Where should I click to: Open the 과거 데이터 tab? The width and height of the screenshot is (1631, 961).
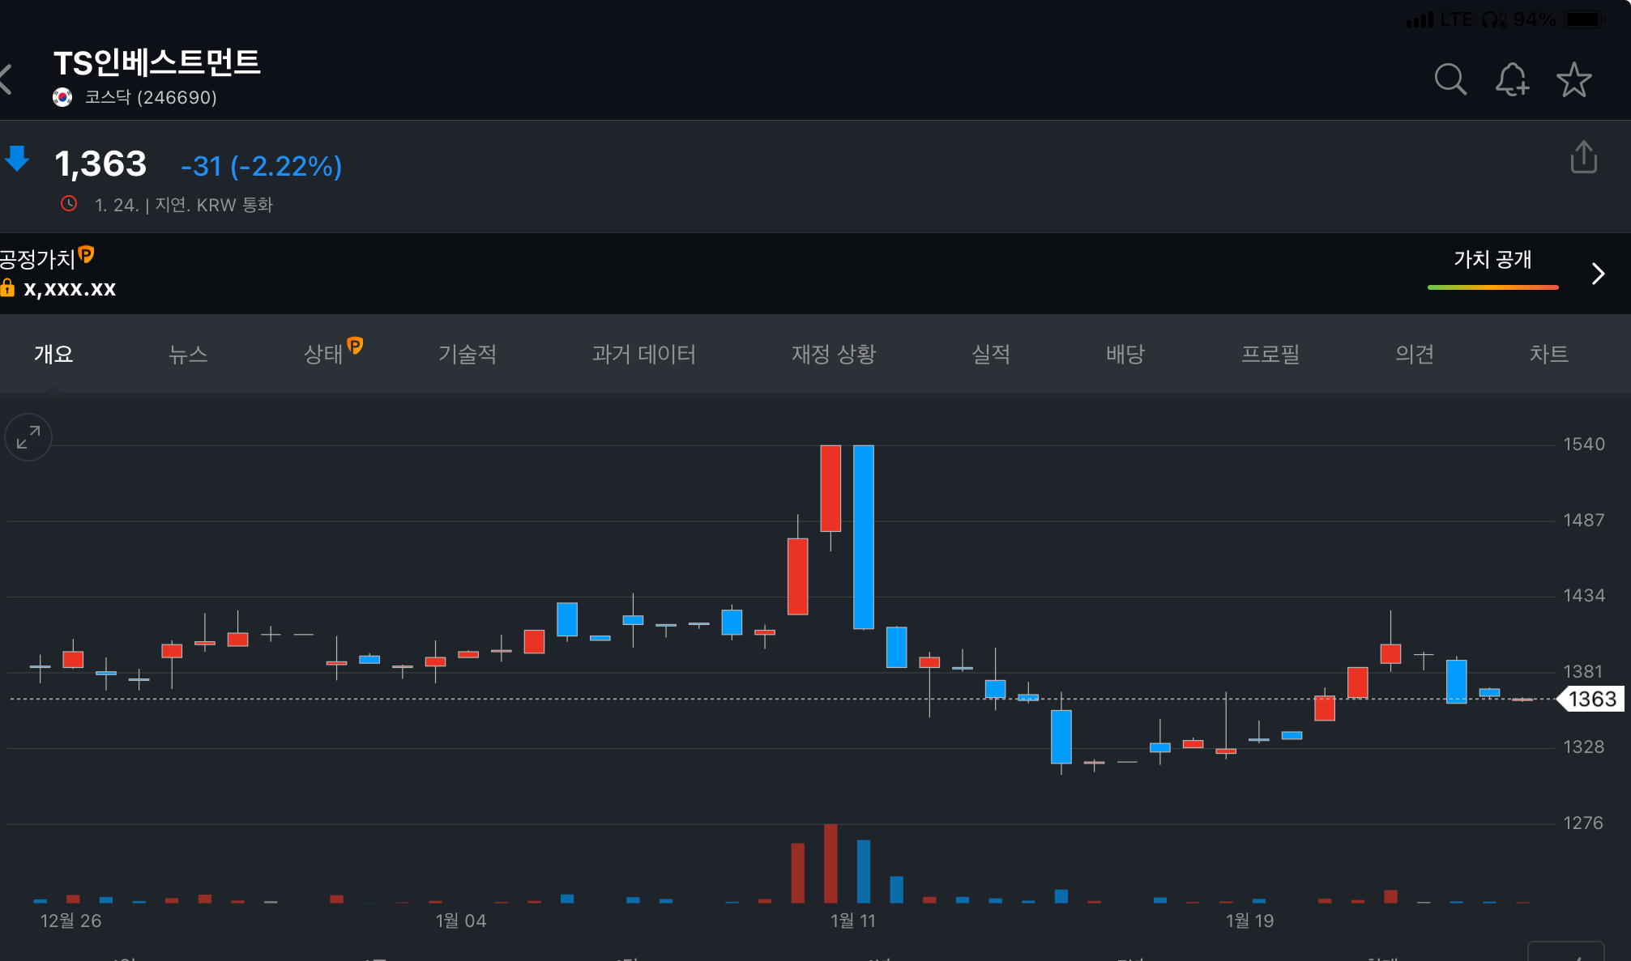point(644,354)
